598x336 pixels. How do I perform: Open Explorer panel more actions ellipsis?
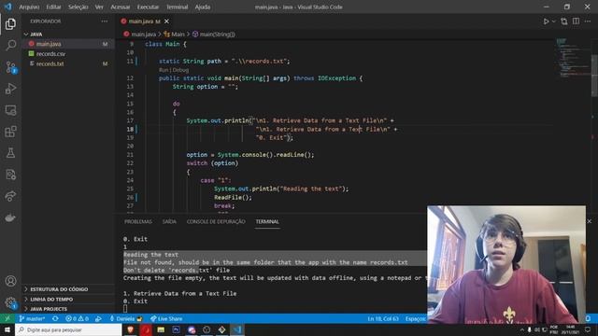104,21
